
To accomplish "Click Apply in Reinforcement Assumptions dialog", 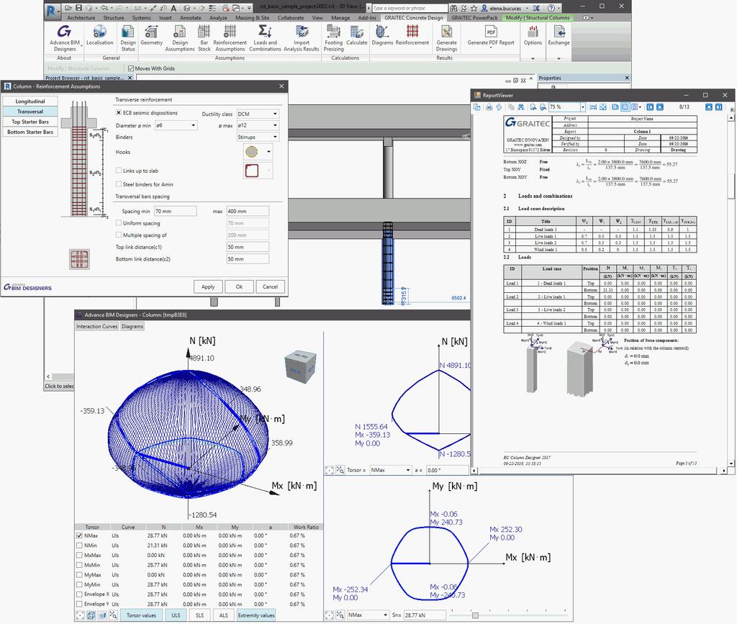I will (x=208, y=286).
